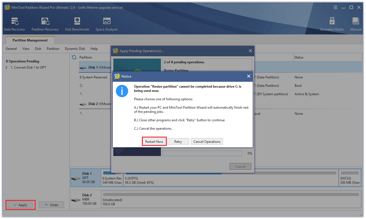Viewport: 366px width, 219px height.
Task: Close the Apply Pending Operations dialog
Action: (x=250, y=51)
